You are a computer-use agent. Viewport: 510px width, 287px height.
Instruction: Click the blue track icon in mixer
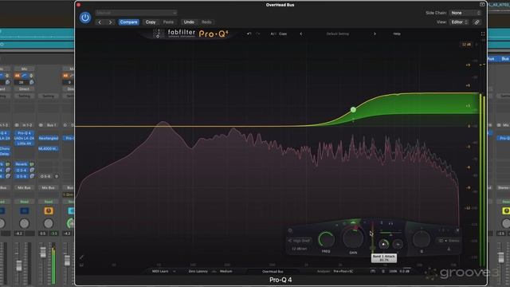point(25,210)
